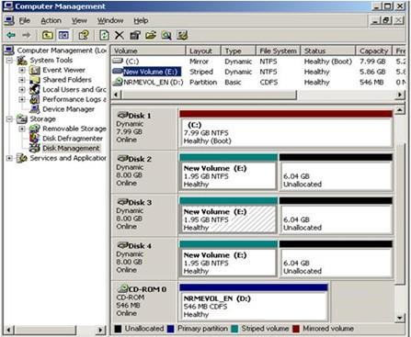This screenshot has height=337, width=411.
Task: Click the Disk 1 drive icon
Action: [122, 115]
